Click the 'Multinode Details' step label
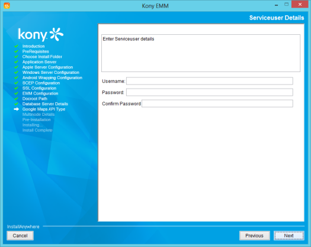Viewport: 311px width, 247px height. [39, 115]
